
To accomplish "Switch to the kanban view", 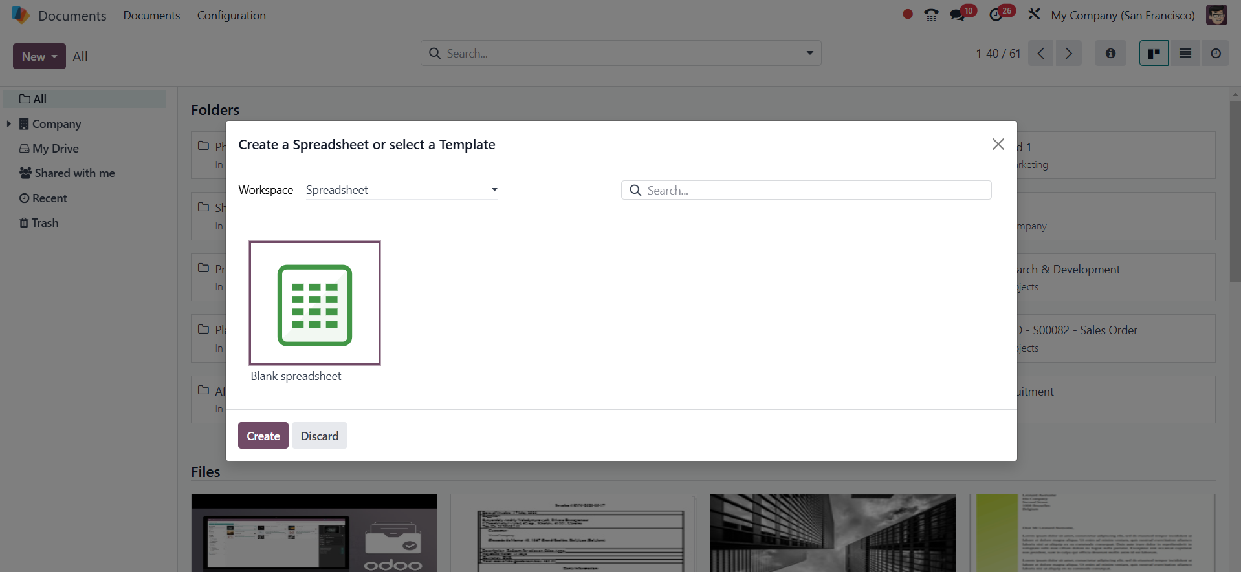I will point(1154,54).
